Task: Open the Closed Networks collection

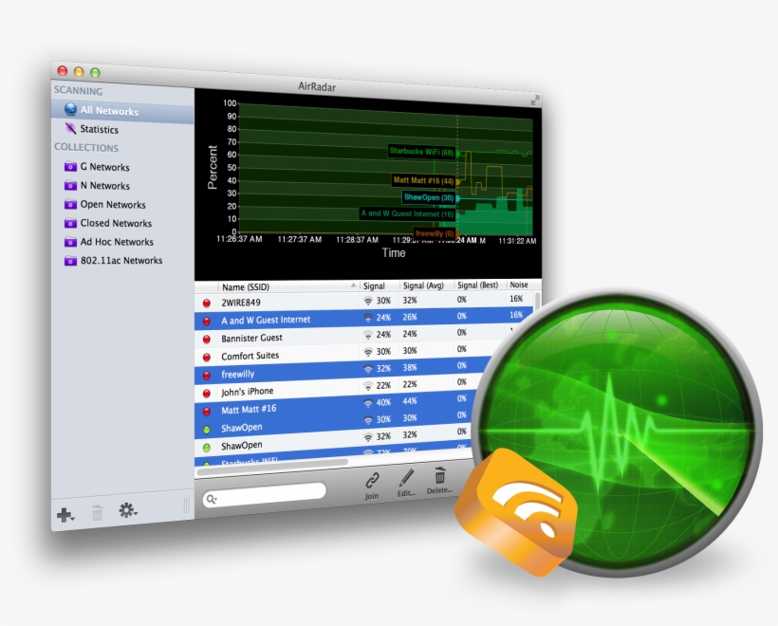Action: [116, 223]
